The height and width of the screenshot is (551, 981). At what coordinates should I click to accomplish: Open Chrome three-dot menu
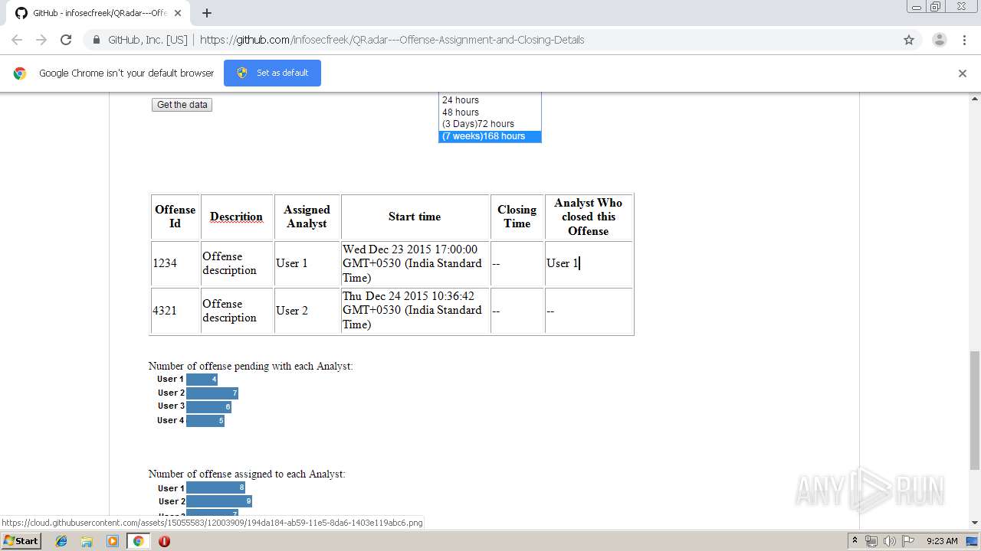[x=964, y=40]
